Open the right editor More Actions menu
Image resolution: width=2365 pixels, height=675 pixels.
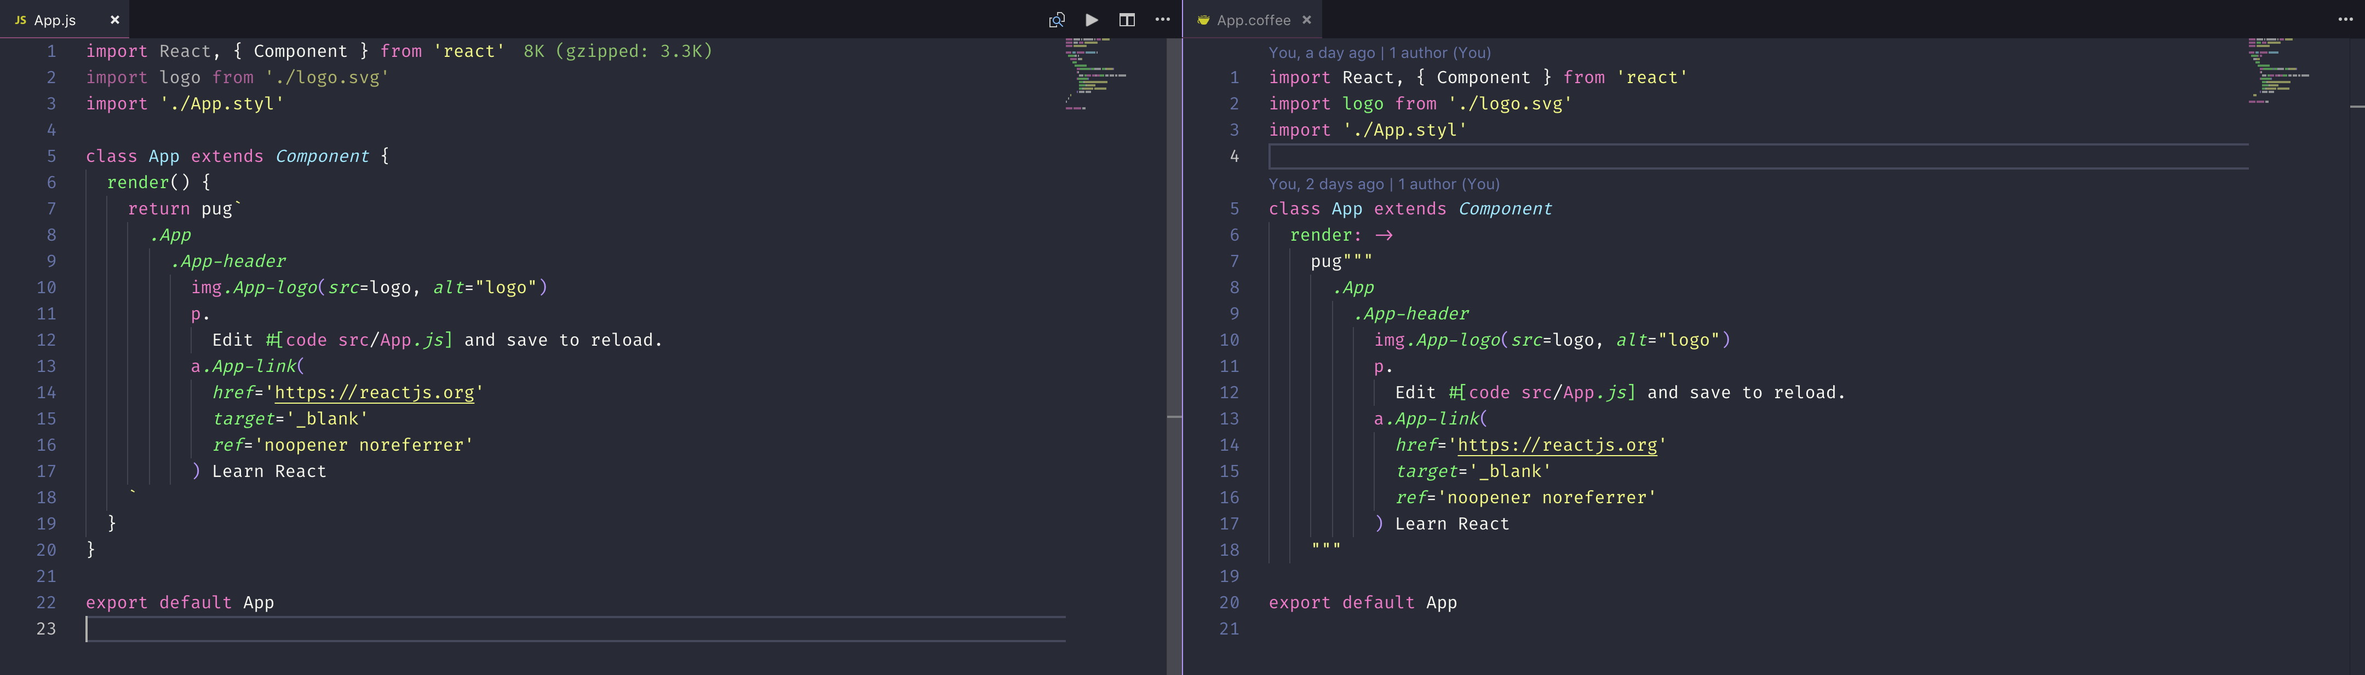pyautogui.click(x=2346, y=19)
